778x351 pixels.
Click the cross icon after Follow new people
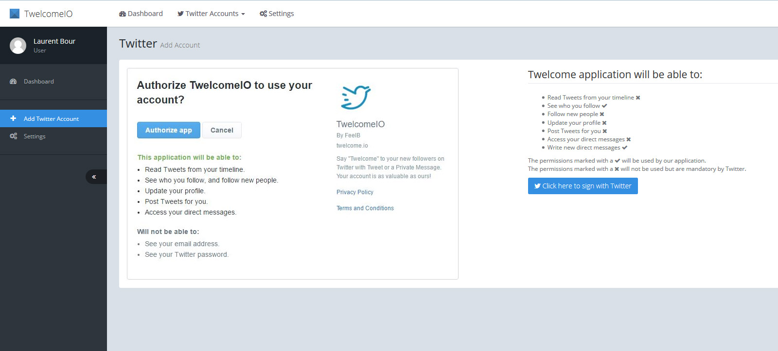[602, 114]
